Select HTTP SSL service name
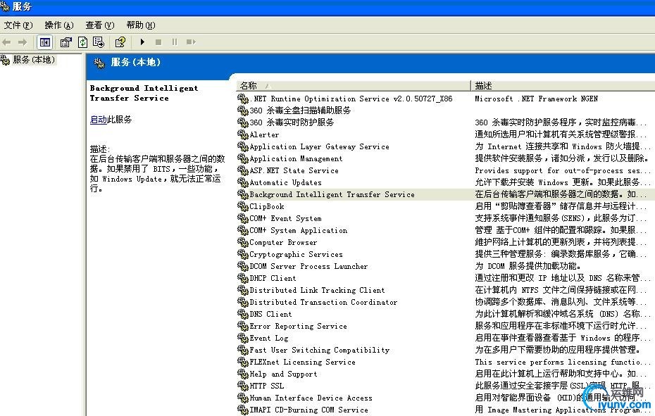Image resolution: width=655 pixels, height=416 pixels. [x=266, y=386]
